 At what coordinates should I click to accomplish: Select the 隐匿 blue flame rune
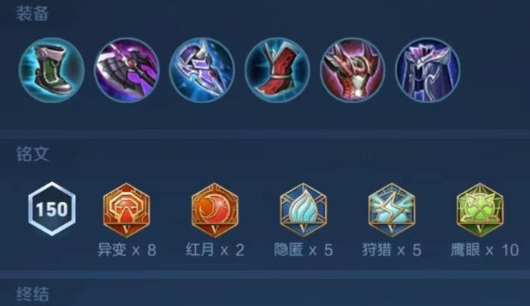pyautogui.click(x=303, y=210)
